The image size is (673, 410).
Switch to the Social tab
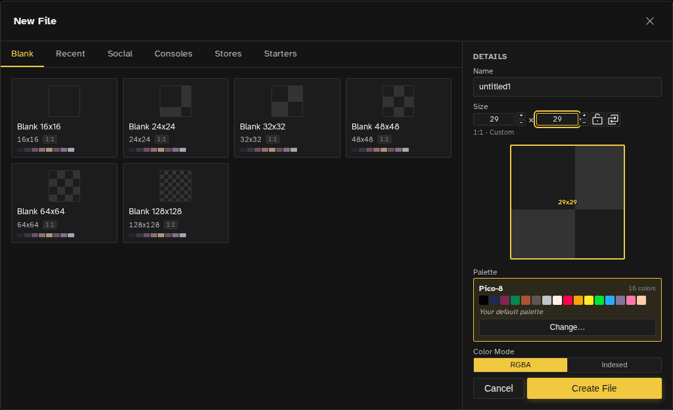(120, 54)
